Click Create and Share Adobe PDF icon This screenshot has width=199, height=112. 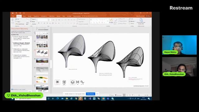(x=141, y=21)
